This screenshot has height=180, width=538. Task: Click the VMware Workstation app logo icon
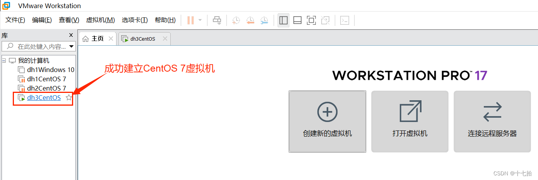[x=6, y=5]
